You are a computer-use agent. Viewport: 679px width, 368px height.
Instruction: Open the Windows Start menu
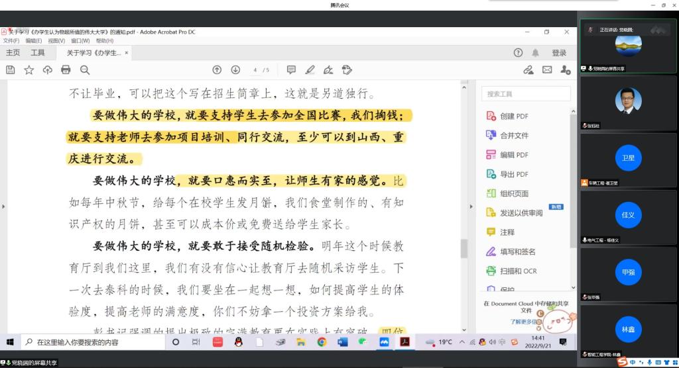click(x=10, y=342)
